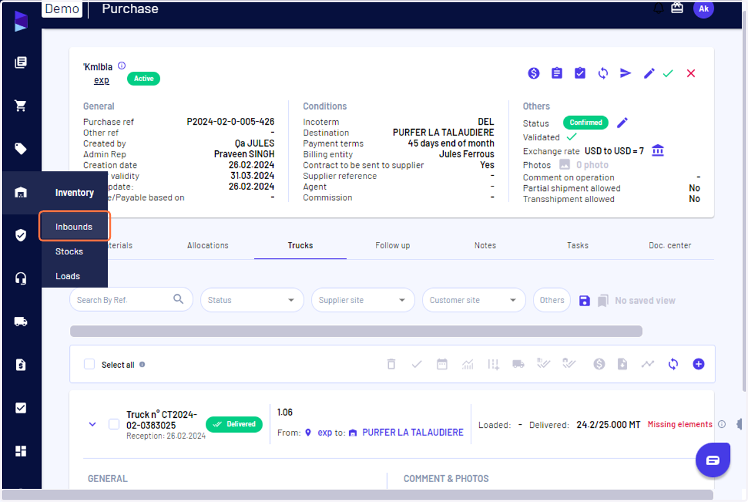The image size is (748, 502).
Task: Switch to the Follow up tab
Action: click(393, 245)
